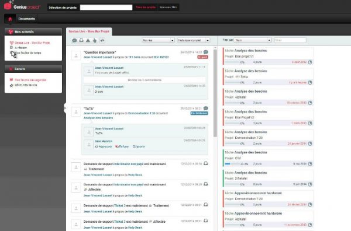The image size is (351, 231).
Task: Click the home icon in navigation bar
Action: [10, 19]
